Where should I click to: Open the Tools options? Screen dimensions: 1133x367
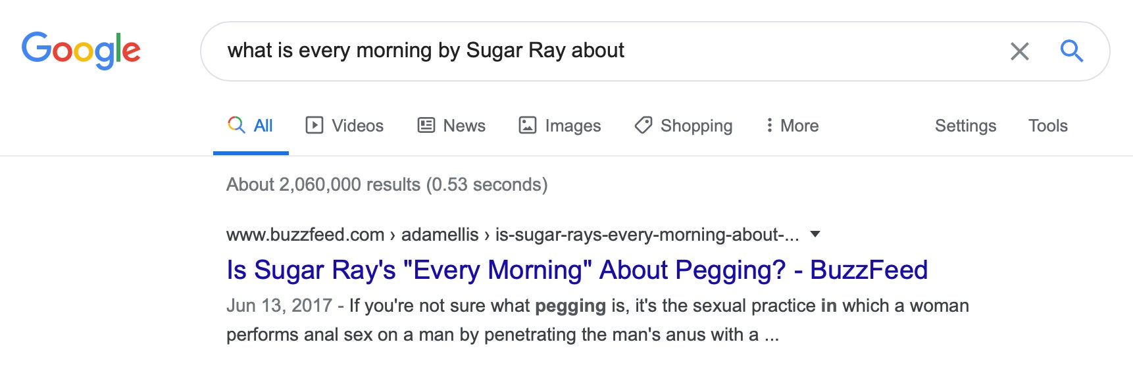click(x=1048, y=126)
